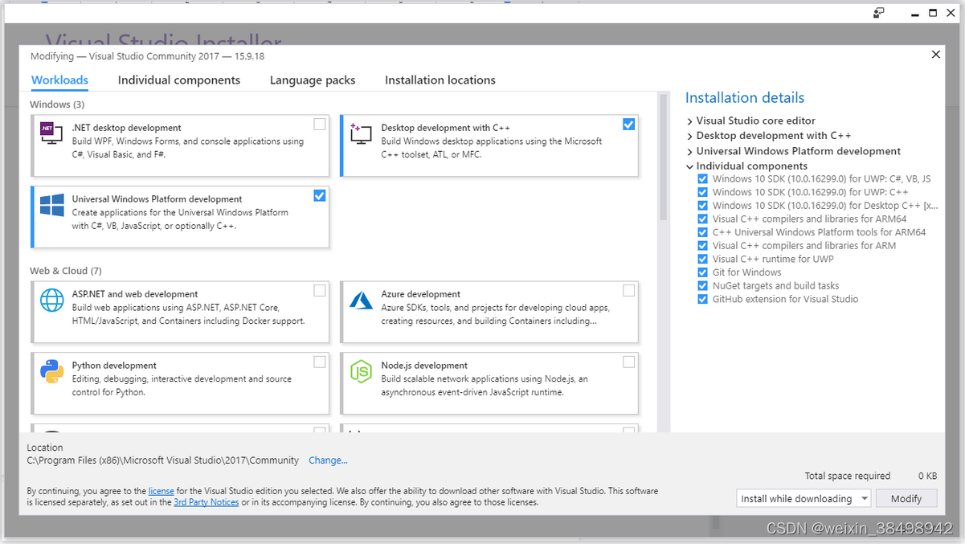
Task: Check the Python development workload
Action: tap(320, 362)
